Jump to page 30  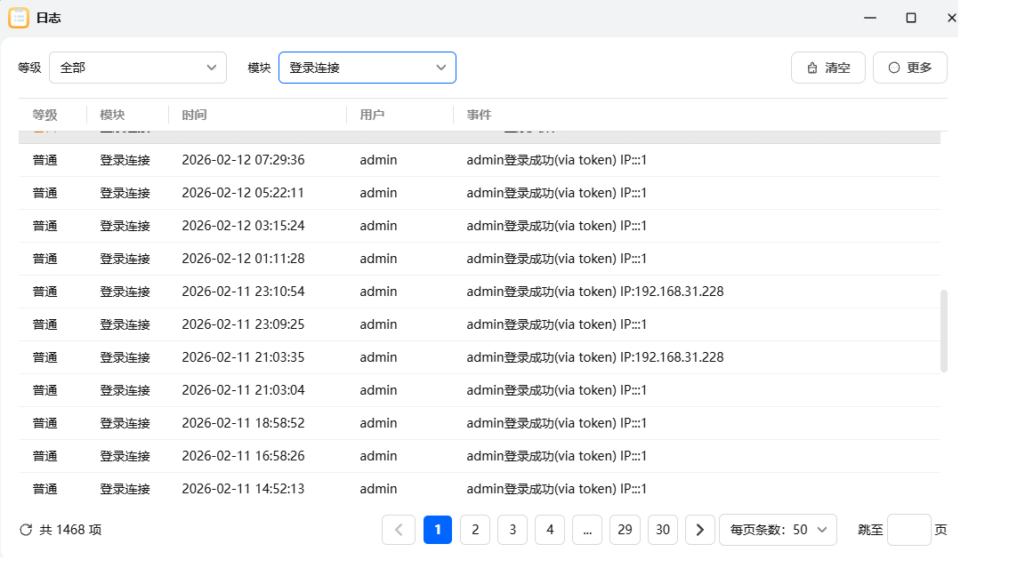[x=663, y=530]
